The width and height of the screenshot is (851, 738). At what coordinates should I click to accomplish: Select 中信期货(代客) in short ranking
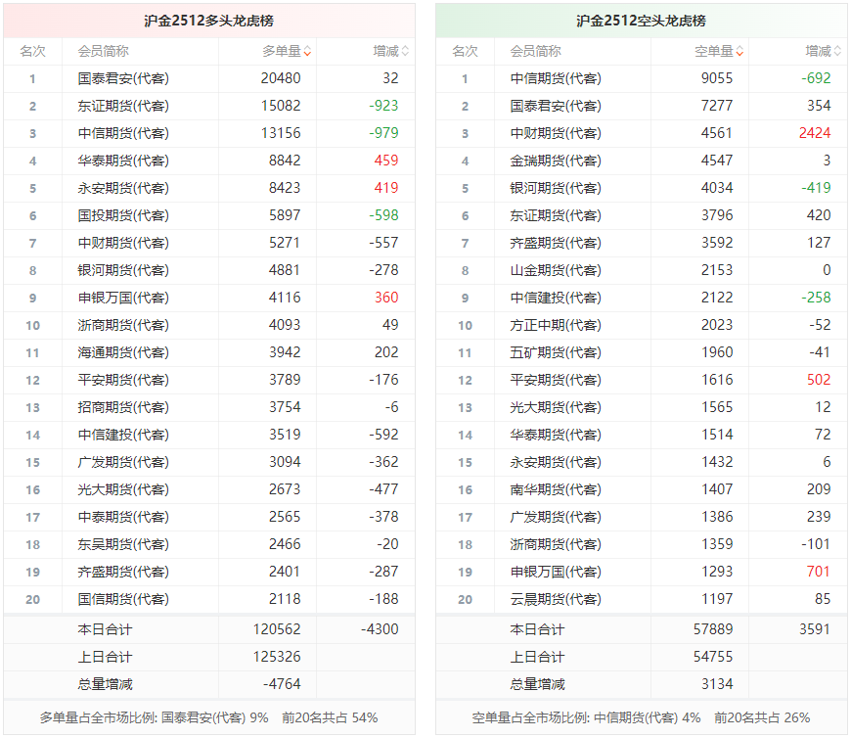tap(556, 78)
